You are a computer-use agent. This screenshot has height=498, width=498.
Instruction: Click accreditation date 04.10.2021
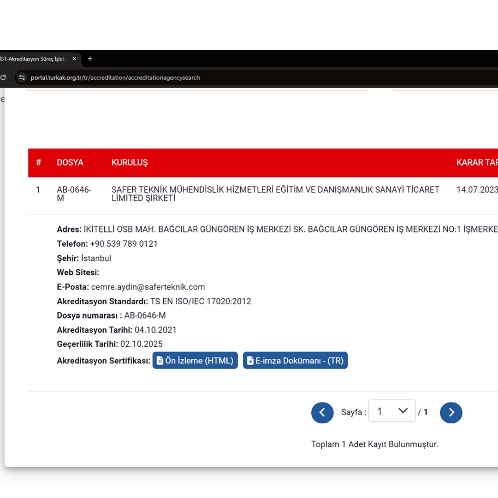click(x=155, y=330)
